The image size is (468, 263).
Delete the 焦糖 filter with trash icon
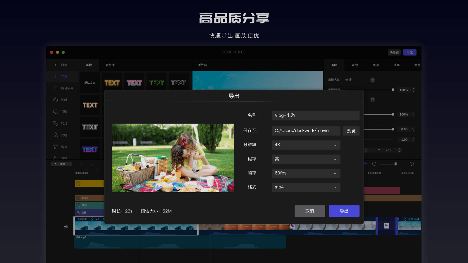point(373,80)
